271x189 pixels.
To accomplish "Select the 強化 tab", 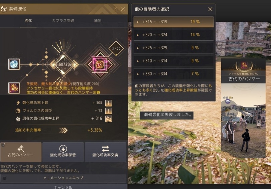I will click(28, 21).
